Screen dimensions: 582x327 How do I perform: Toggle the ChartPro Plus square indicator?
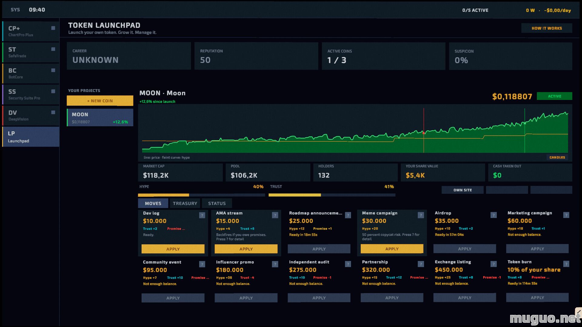coord(53,28)
